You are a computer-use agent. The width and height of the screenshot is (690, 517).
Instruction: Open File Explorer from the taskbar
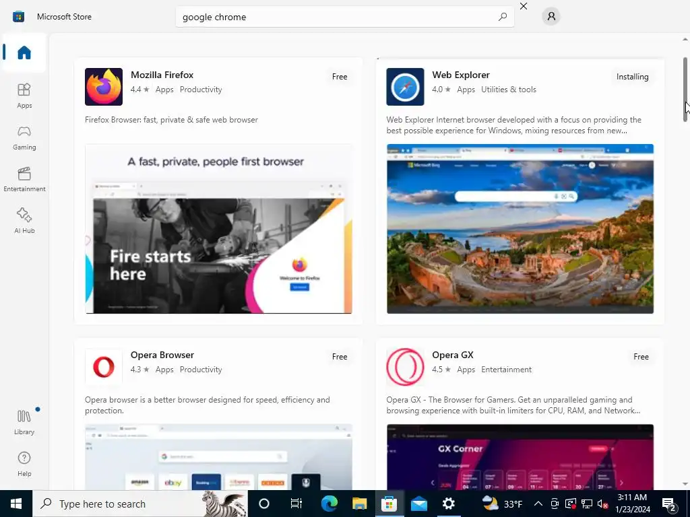click(359, 504)
